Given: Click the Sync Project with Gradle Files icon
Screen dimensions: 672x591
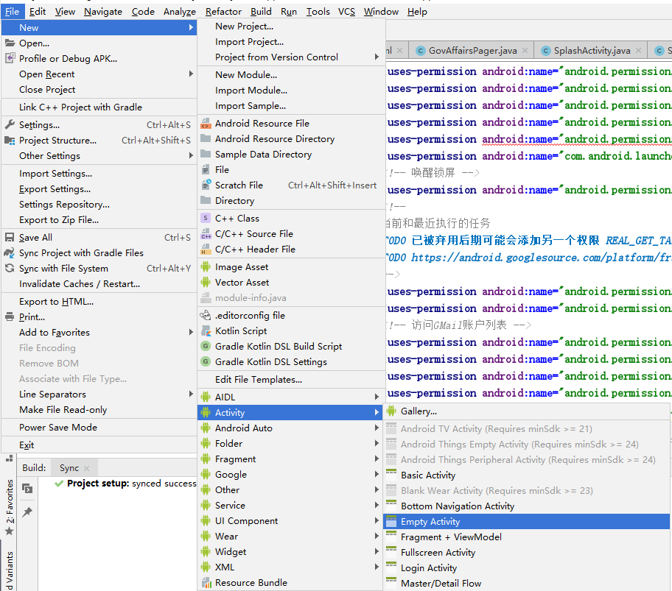Looking at the screenshot, I should (10, 252).
